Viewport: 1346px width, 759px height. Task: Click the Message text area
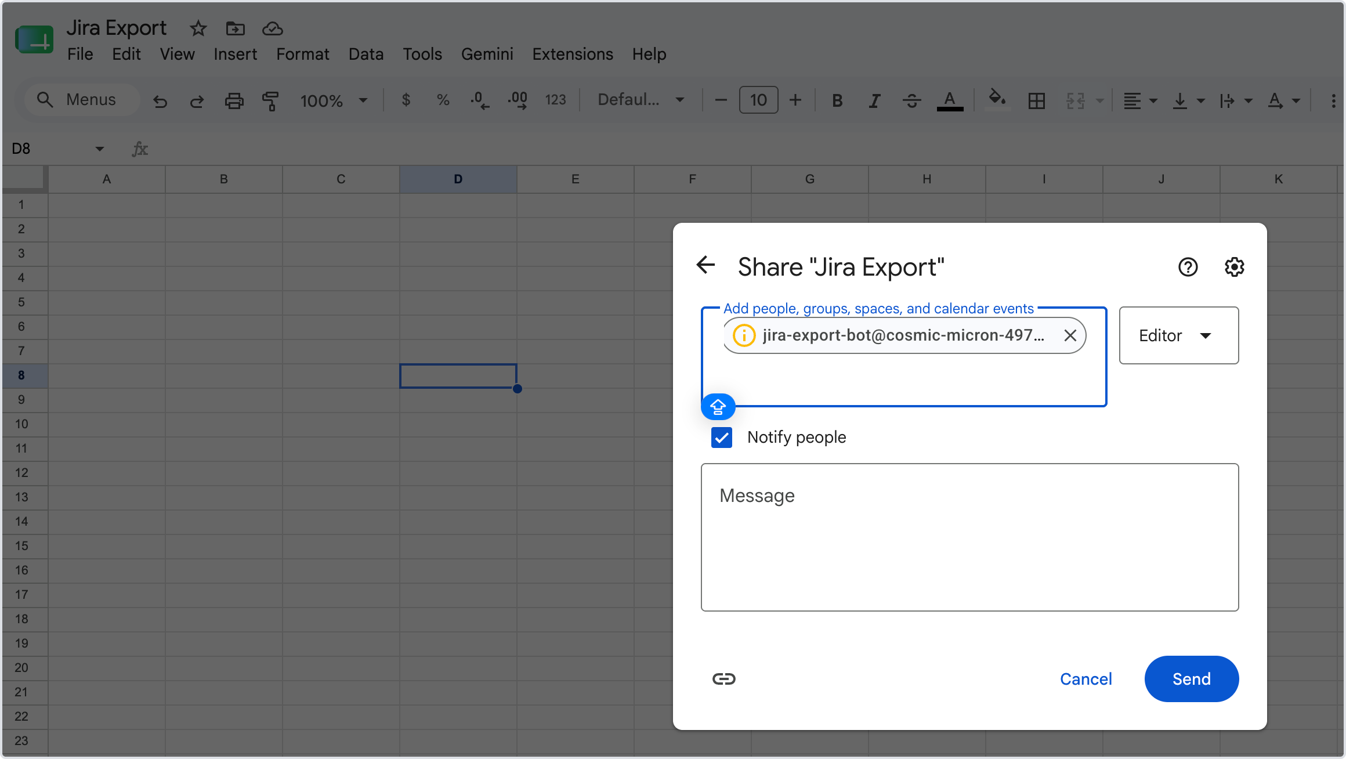[969, 537]
